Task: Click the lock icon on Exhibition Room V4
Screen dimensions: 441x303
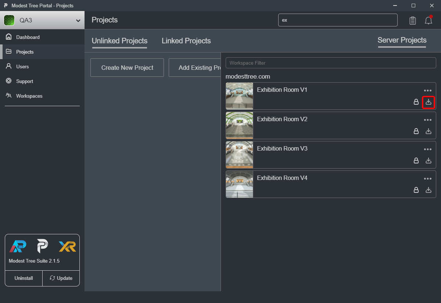Action: pyautogui.click(x=416, y=190)
